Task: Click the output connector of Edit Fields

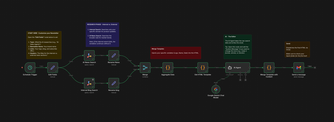Action: 58,68
